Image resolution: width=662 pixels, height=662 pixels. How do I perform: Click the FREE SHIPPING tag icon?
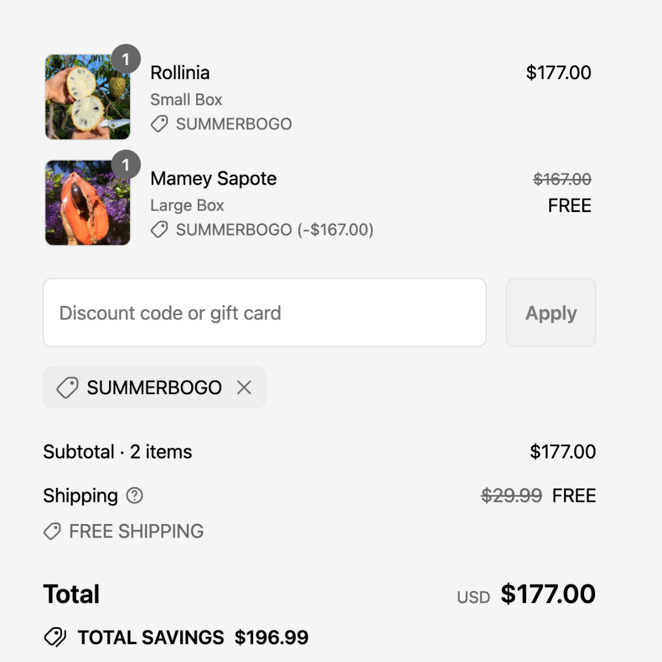click(x=52, y=531)
